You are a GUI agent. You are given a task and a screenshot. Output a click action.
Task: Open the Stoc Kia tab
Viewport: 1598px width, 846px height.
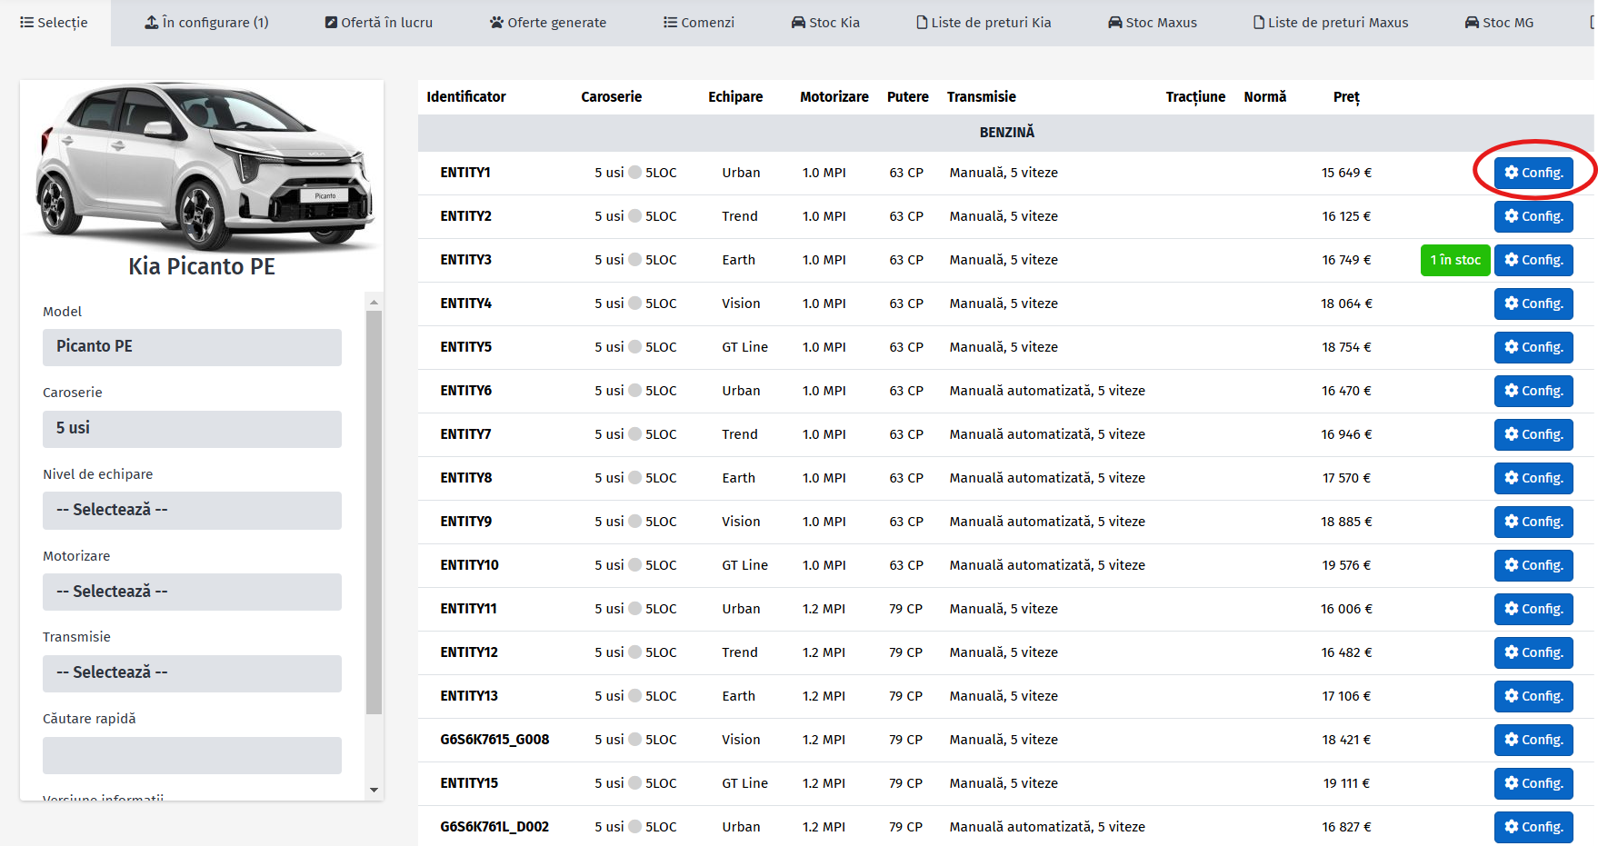pos(825,23)
